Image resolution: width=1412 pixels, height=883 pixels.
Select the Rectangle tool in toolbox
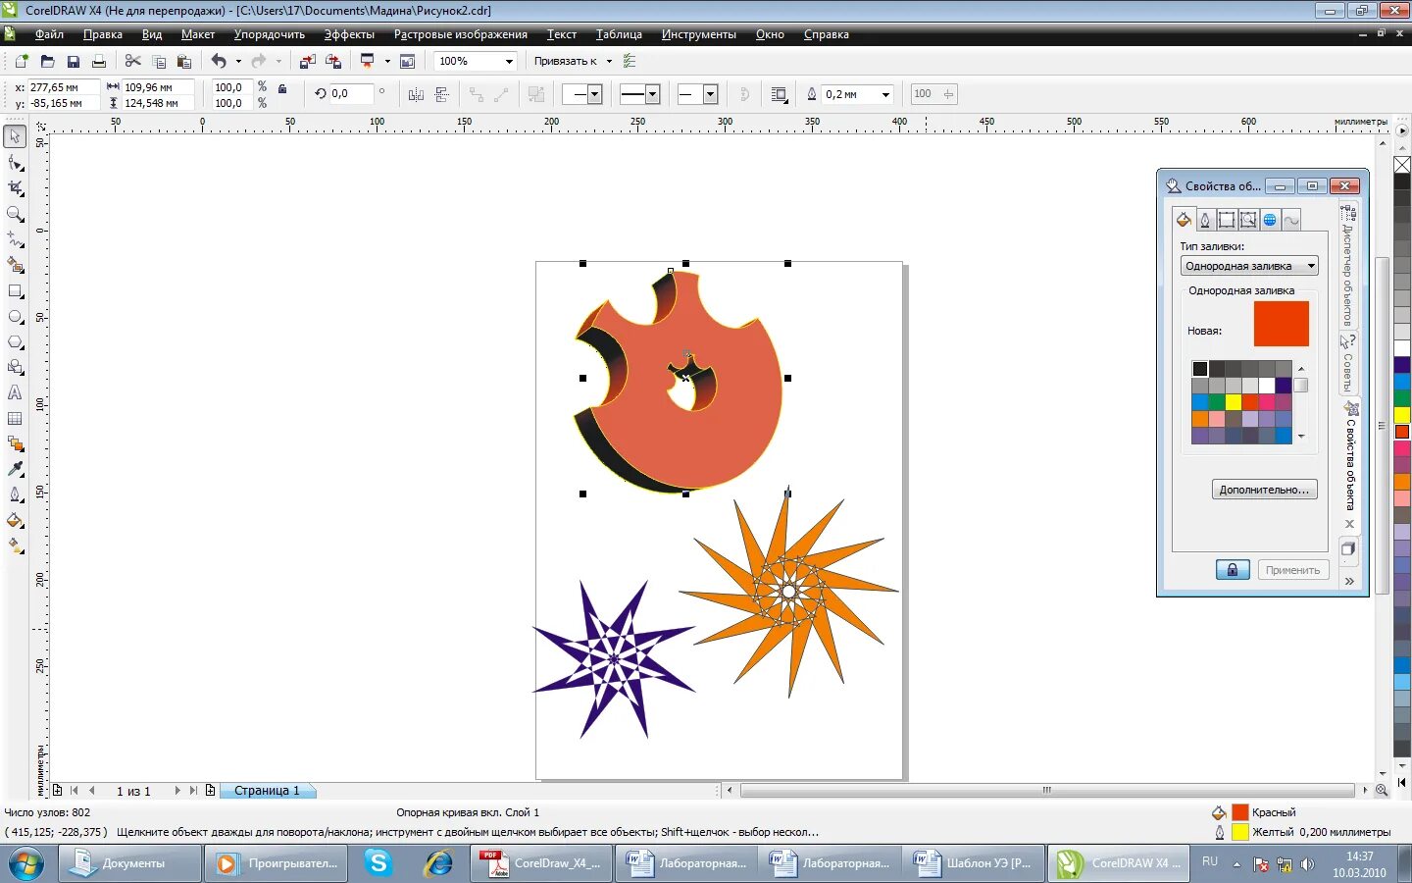tap(16, 291)
